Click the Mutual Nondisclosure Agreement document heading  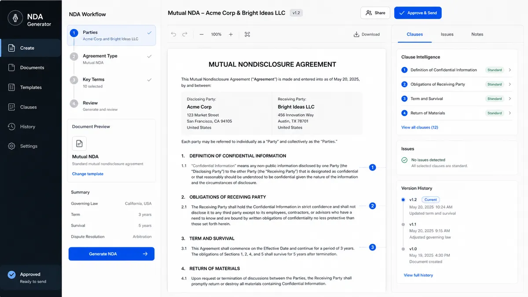(x=272, y=64)
